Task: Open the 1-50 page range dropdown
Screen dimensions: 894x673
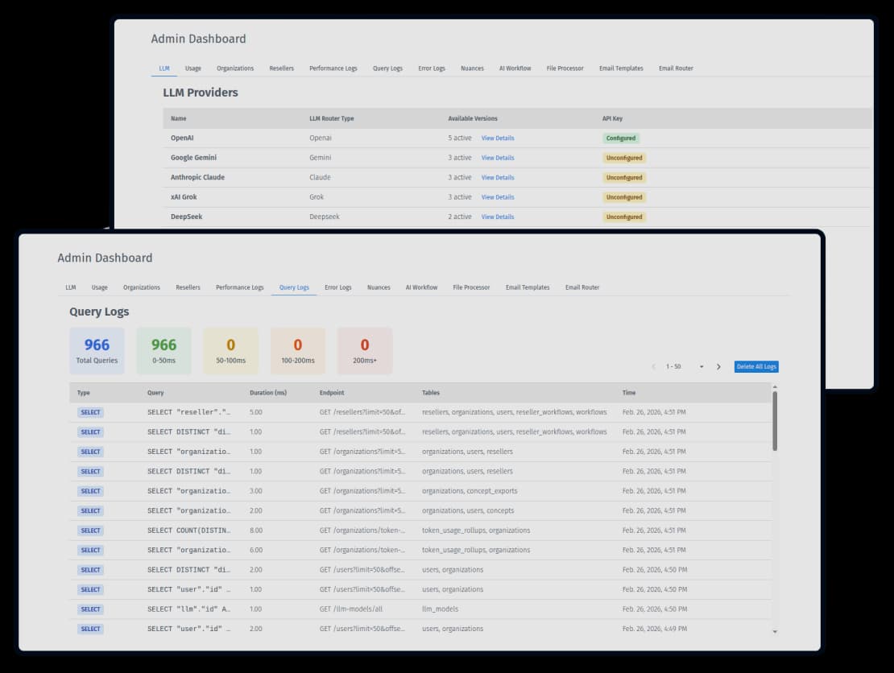Action: [x=702, y=366]
